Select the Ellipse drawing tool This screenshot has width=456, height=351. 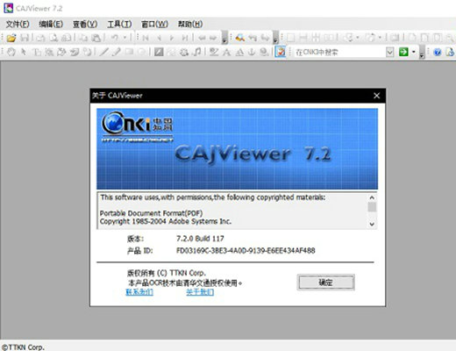tap(141, 52)
